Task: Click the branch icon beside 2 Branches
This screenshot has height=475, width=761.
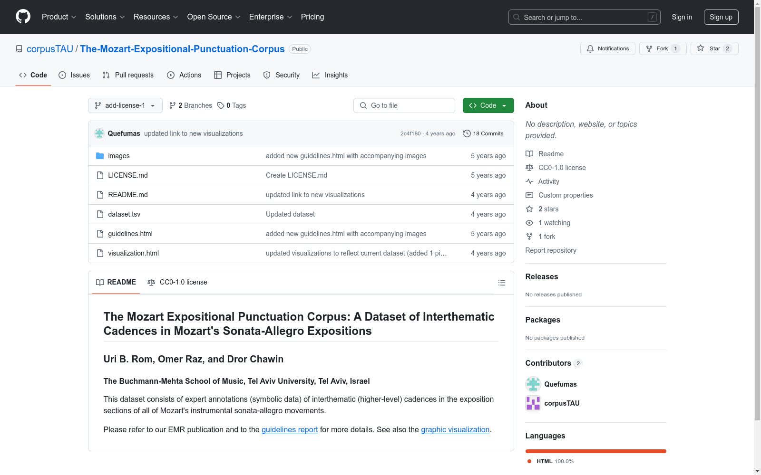Action: 173,105
